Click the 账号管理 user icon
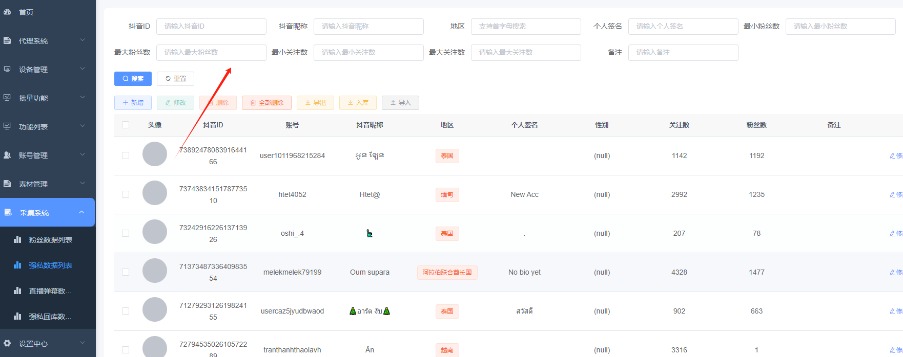 [7, 155]
